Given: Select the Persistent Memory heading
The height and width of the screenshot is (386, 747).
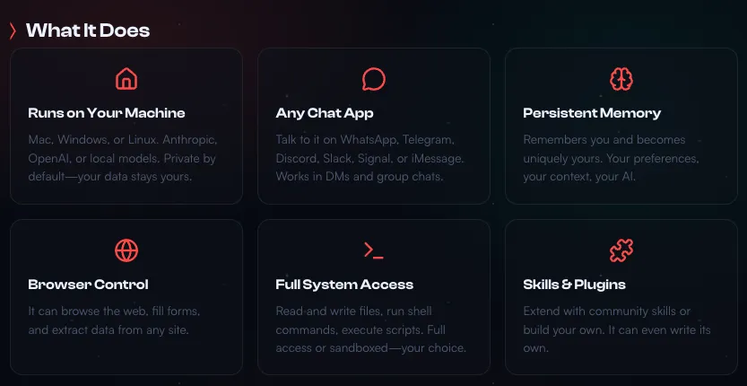Looking at the screenshot, I should tap(592, 113).
